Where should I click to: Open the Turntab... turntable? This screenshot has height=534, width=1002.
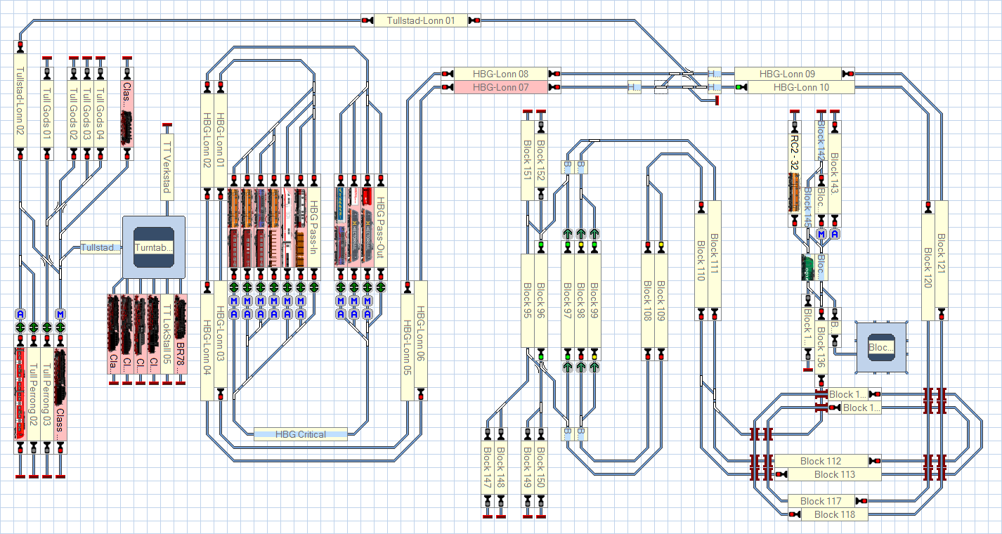click(x=153, y=247)
